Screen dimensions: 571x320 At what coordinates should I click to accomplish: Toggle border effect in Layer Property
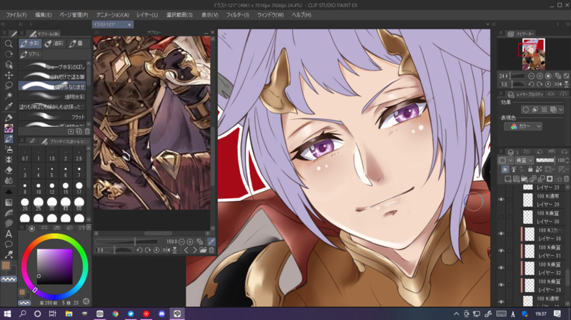pyautogui.click(x=526, y=109)
